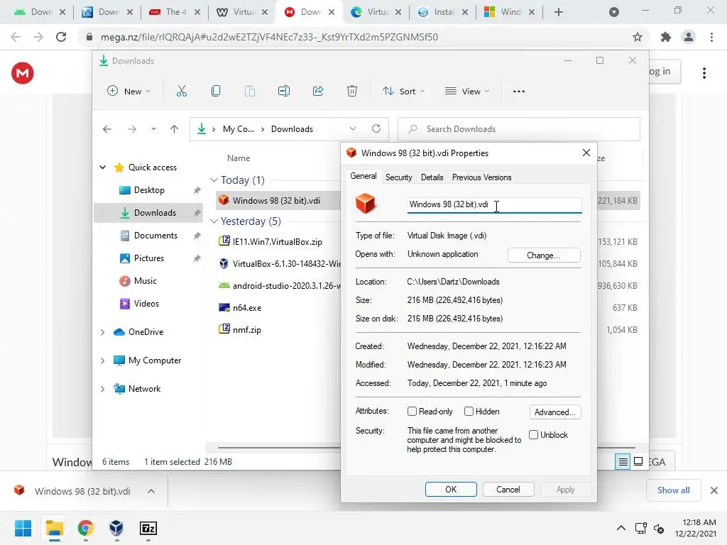727x545 pixels.
Task: Open VirtualBox from the taskbar
Action: click(x=116, y=528)
